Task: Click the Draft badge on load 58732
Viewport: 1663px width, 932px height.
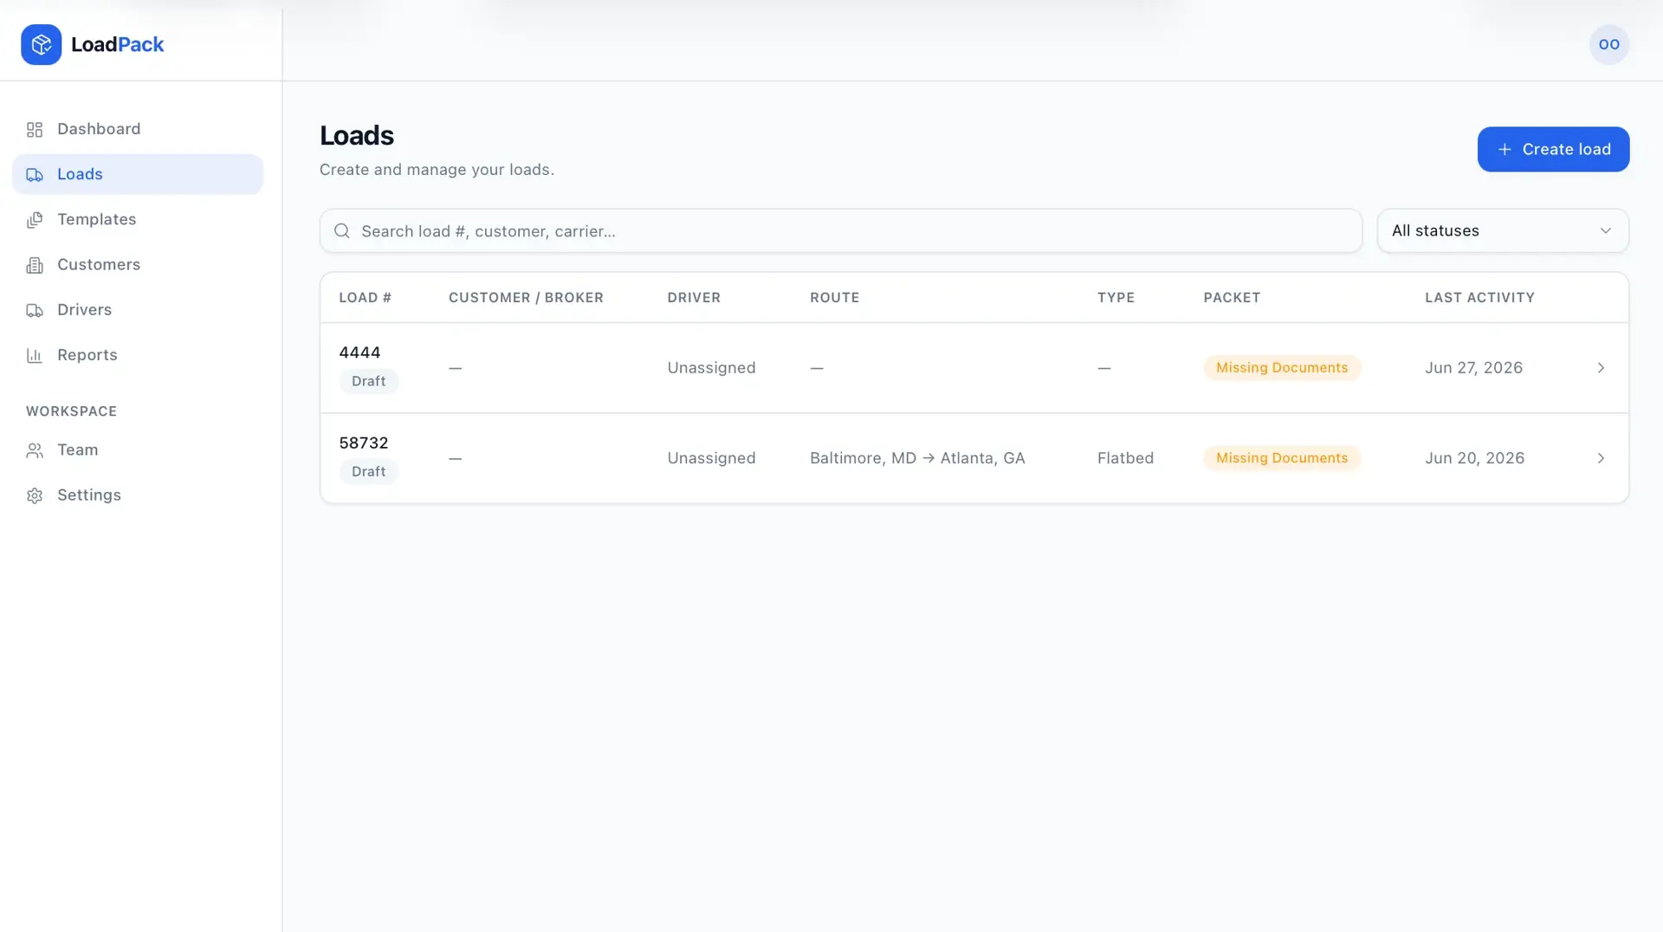Action: 368,471
